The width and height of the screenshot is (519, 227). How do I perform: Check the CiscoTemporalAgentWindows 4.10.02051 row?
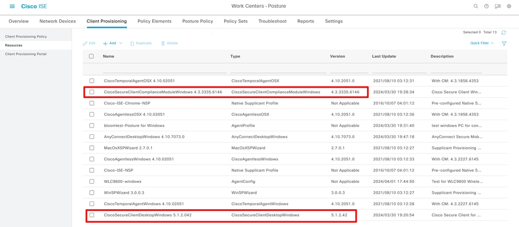pos(92,204)
